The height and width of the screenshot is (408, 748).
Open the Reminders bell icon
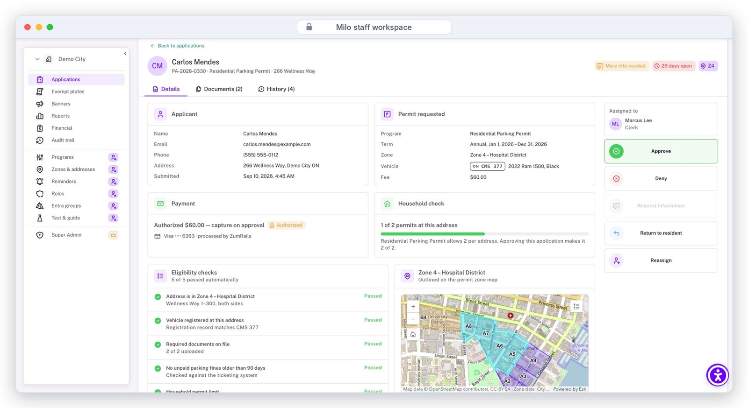[x=40, y=182]
